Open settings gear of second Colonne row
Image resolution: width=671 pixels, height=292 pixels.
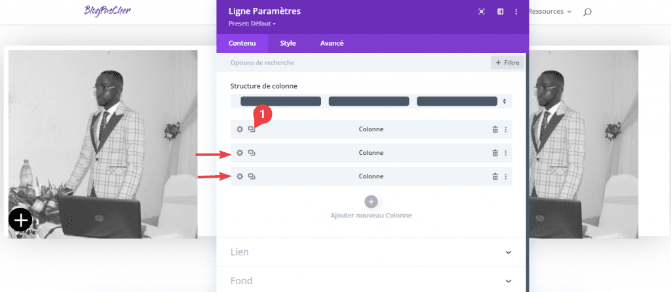[240, 153]
